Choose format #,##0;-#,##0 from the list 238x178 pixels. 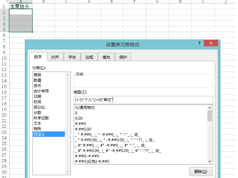[141, 156]
